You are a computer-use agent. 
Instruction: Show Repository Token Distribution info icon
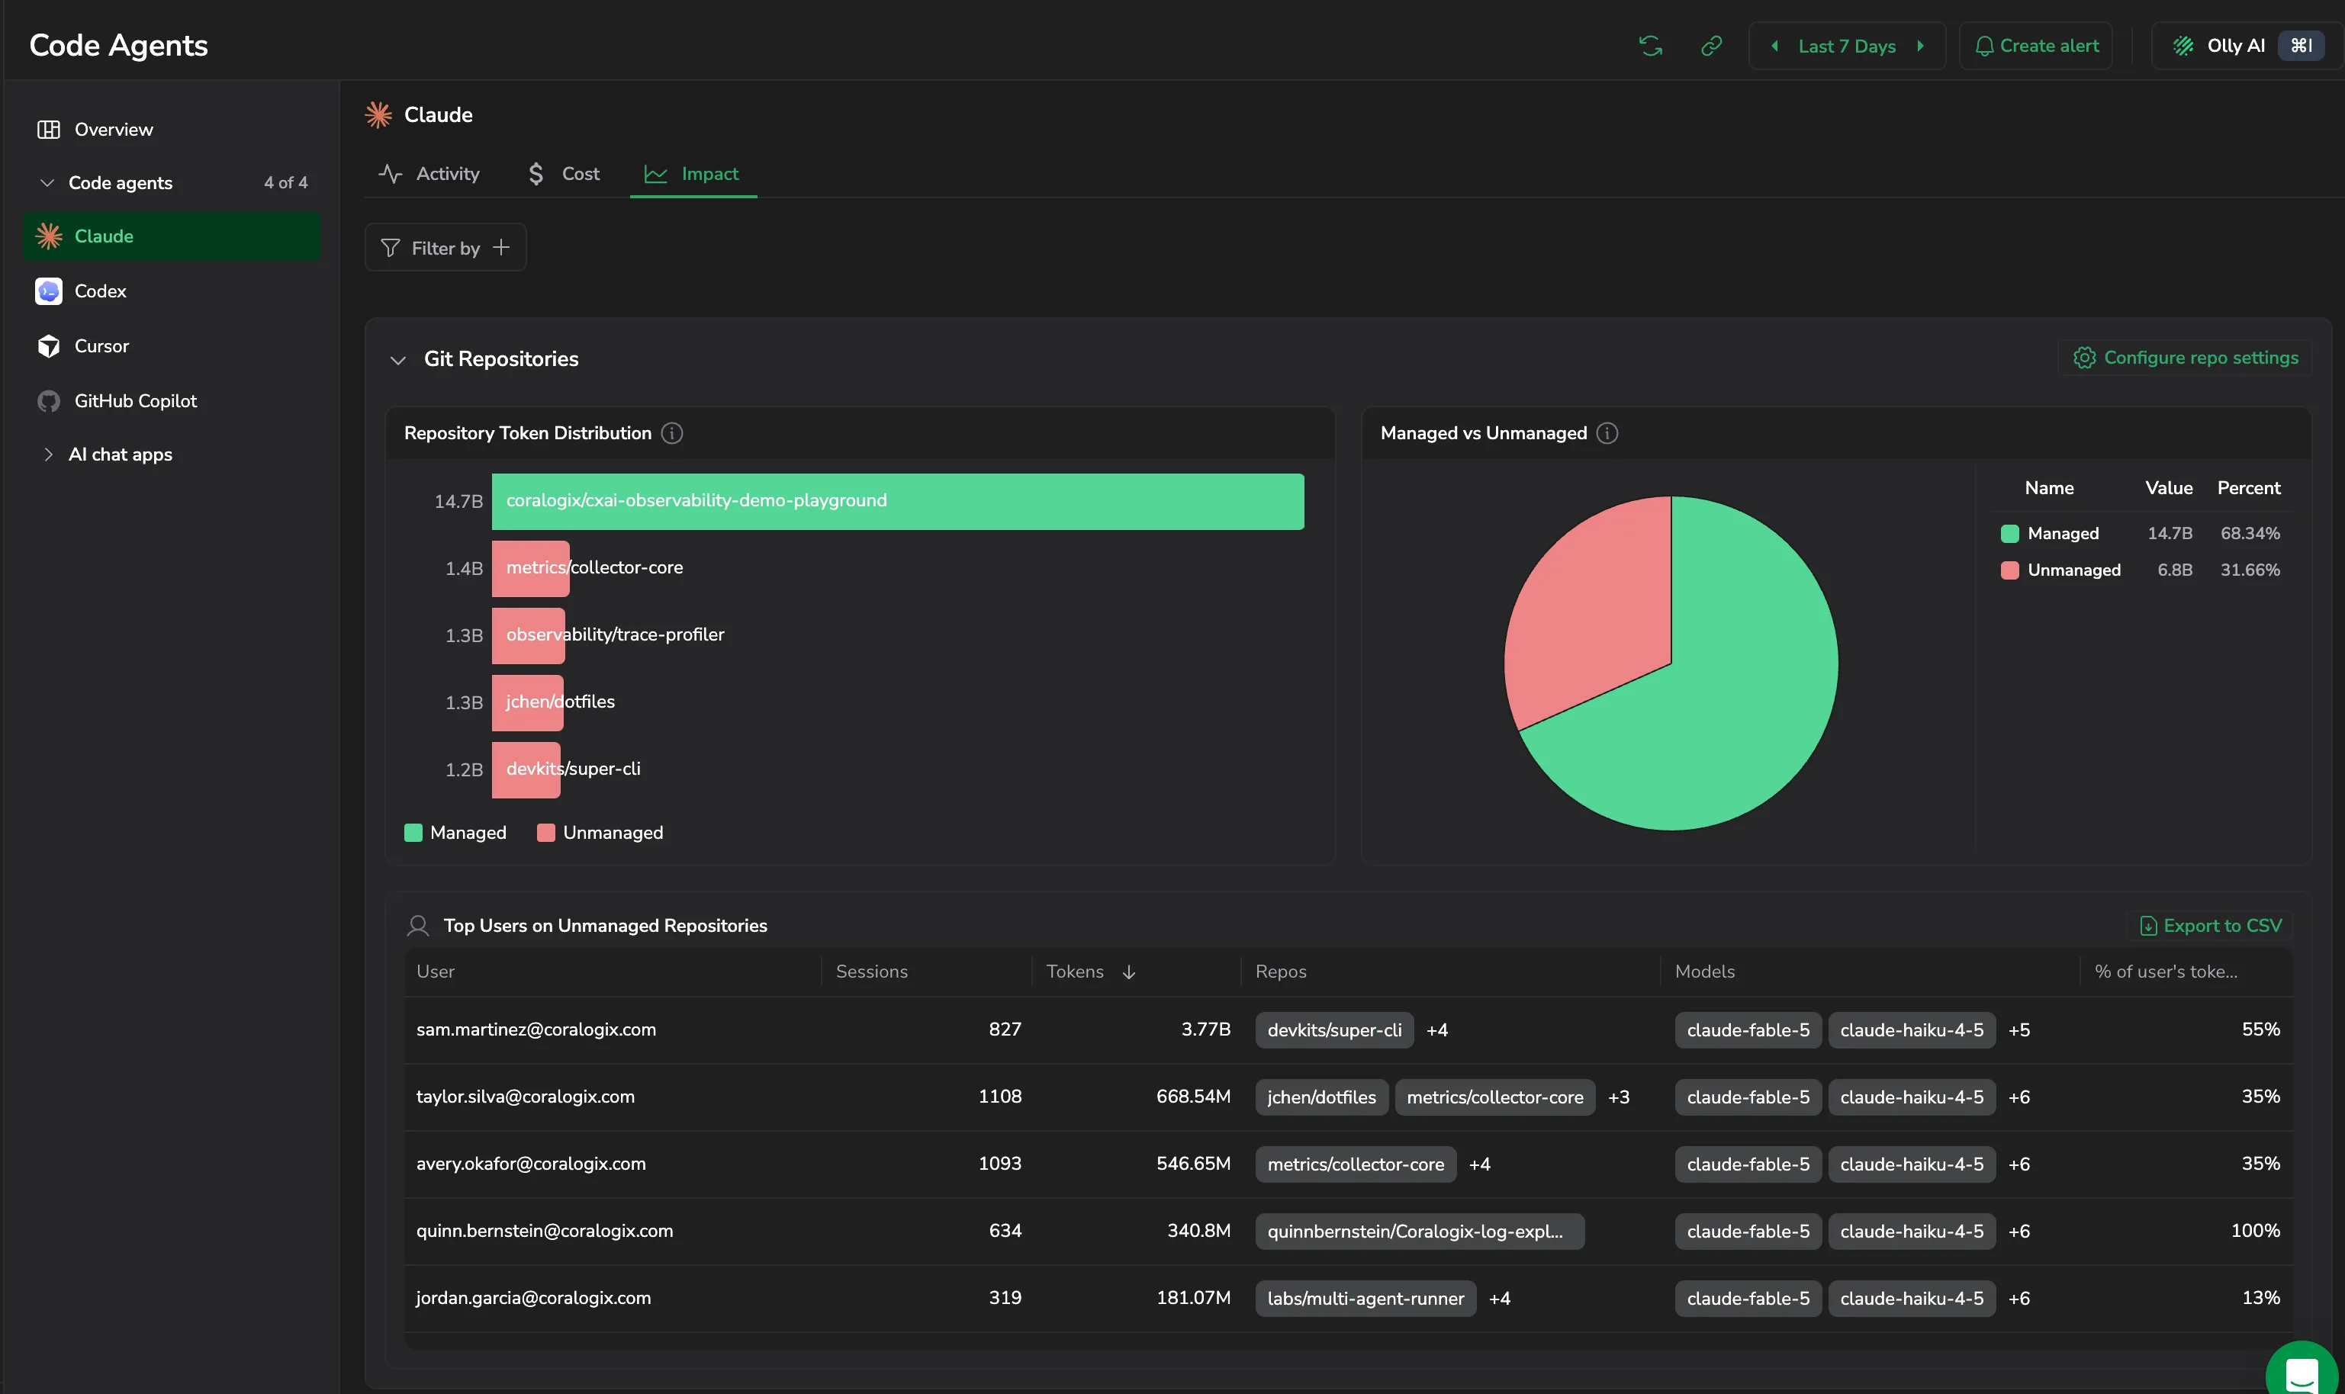point(672,433)
